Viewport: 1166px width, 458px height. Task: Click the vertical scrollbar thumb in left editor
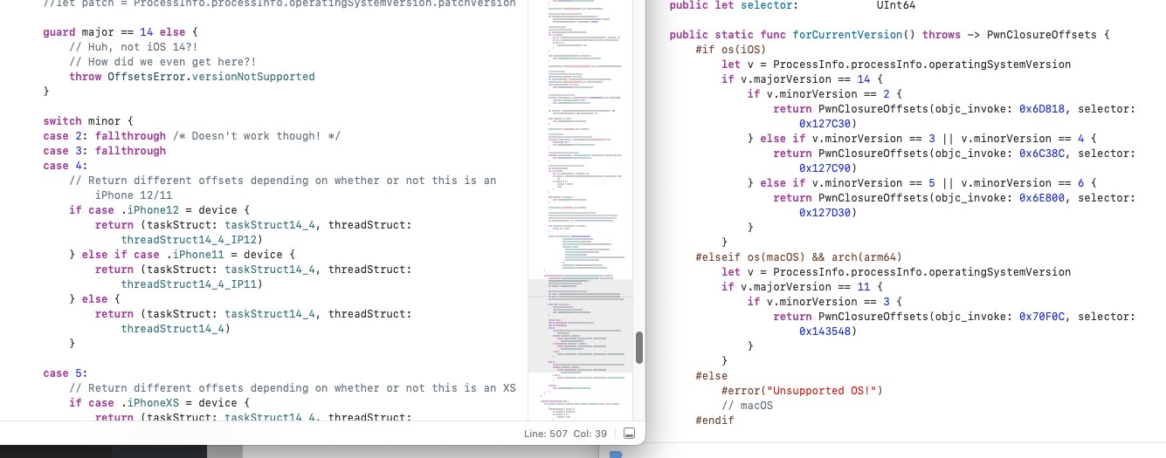(638, 347)
